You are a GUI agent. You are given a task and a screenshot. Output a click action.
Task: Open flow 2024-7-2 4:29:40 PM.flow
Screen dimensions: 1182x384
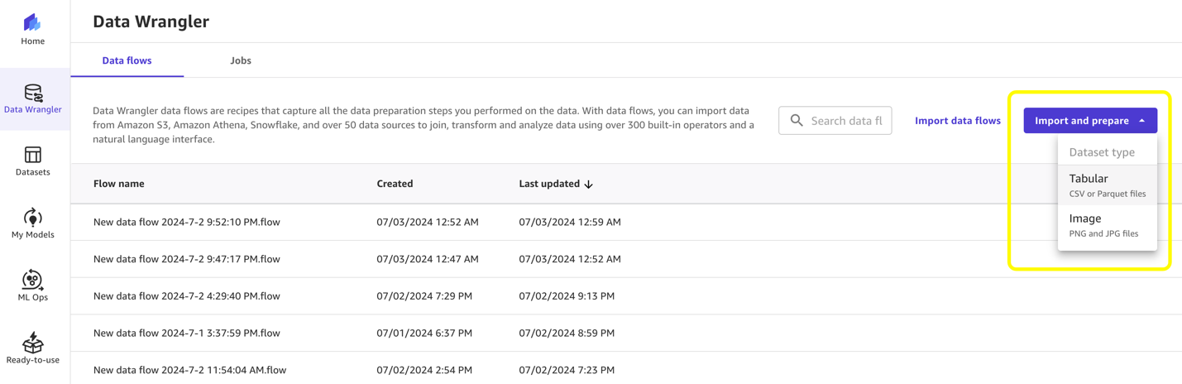tap(187, 295)
